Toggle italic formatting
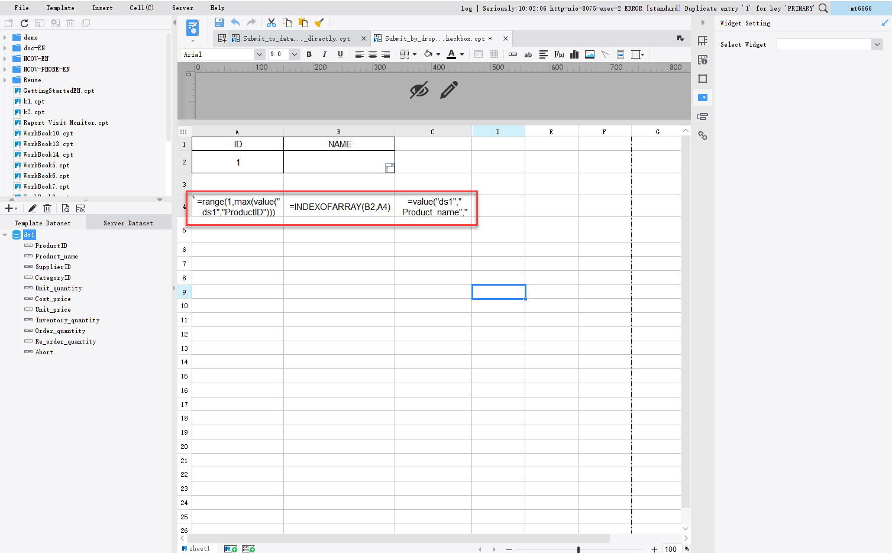This screenshot has width=892, height=553. [x=324, y=54]
